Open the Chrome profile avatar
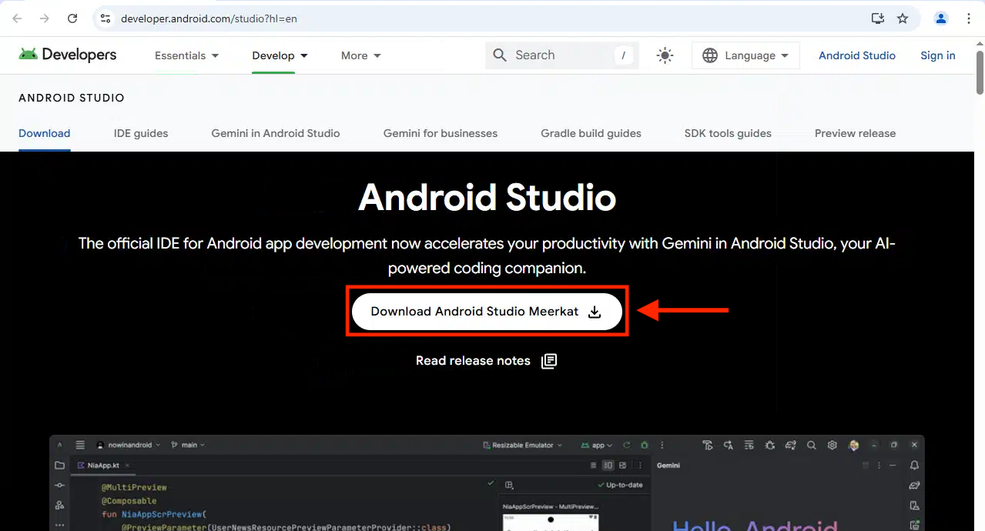Screen dimensions: 985x531 [941, 18]
